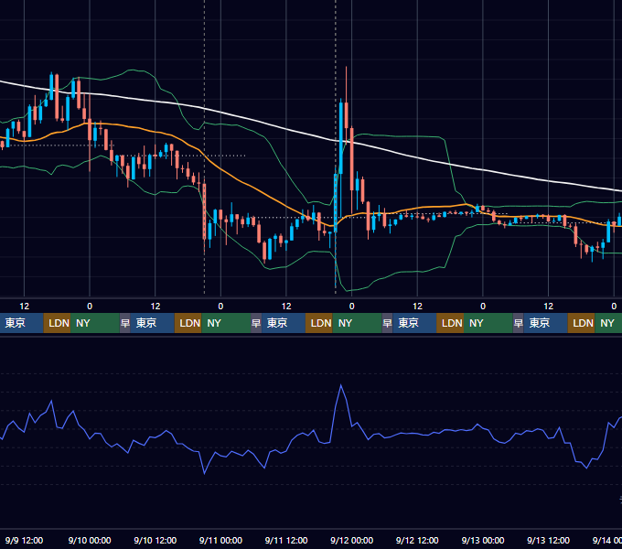This screenshot has height=549, width=622.
Task: Select the LDN session block on 9/10
Action: 188,323
